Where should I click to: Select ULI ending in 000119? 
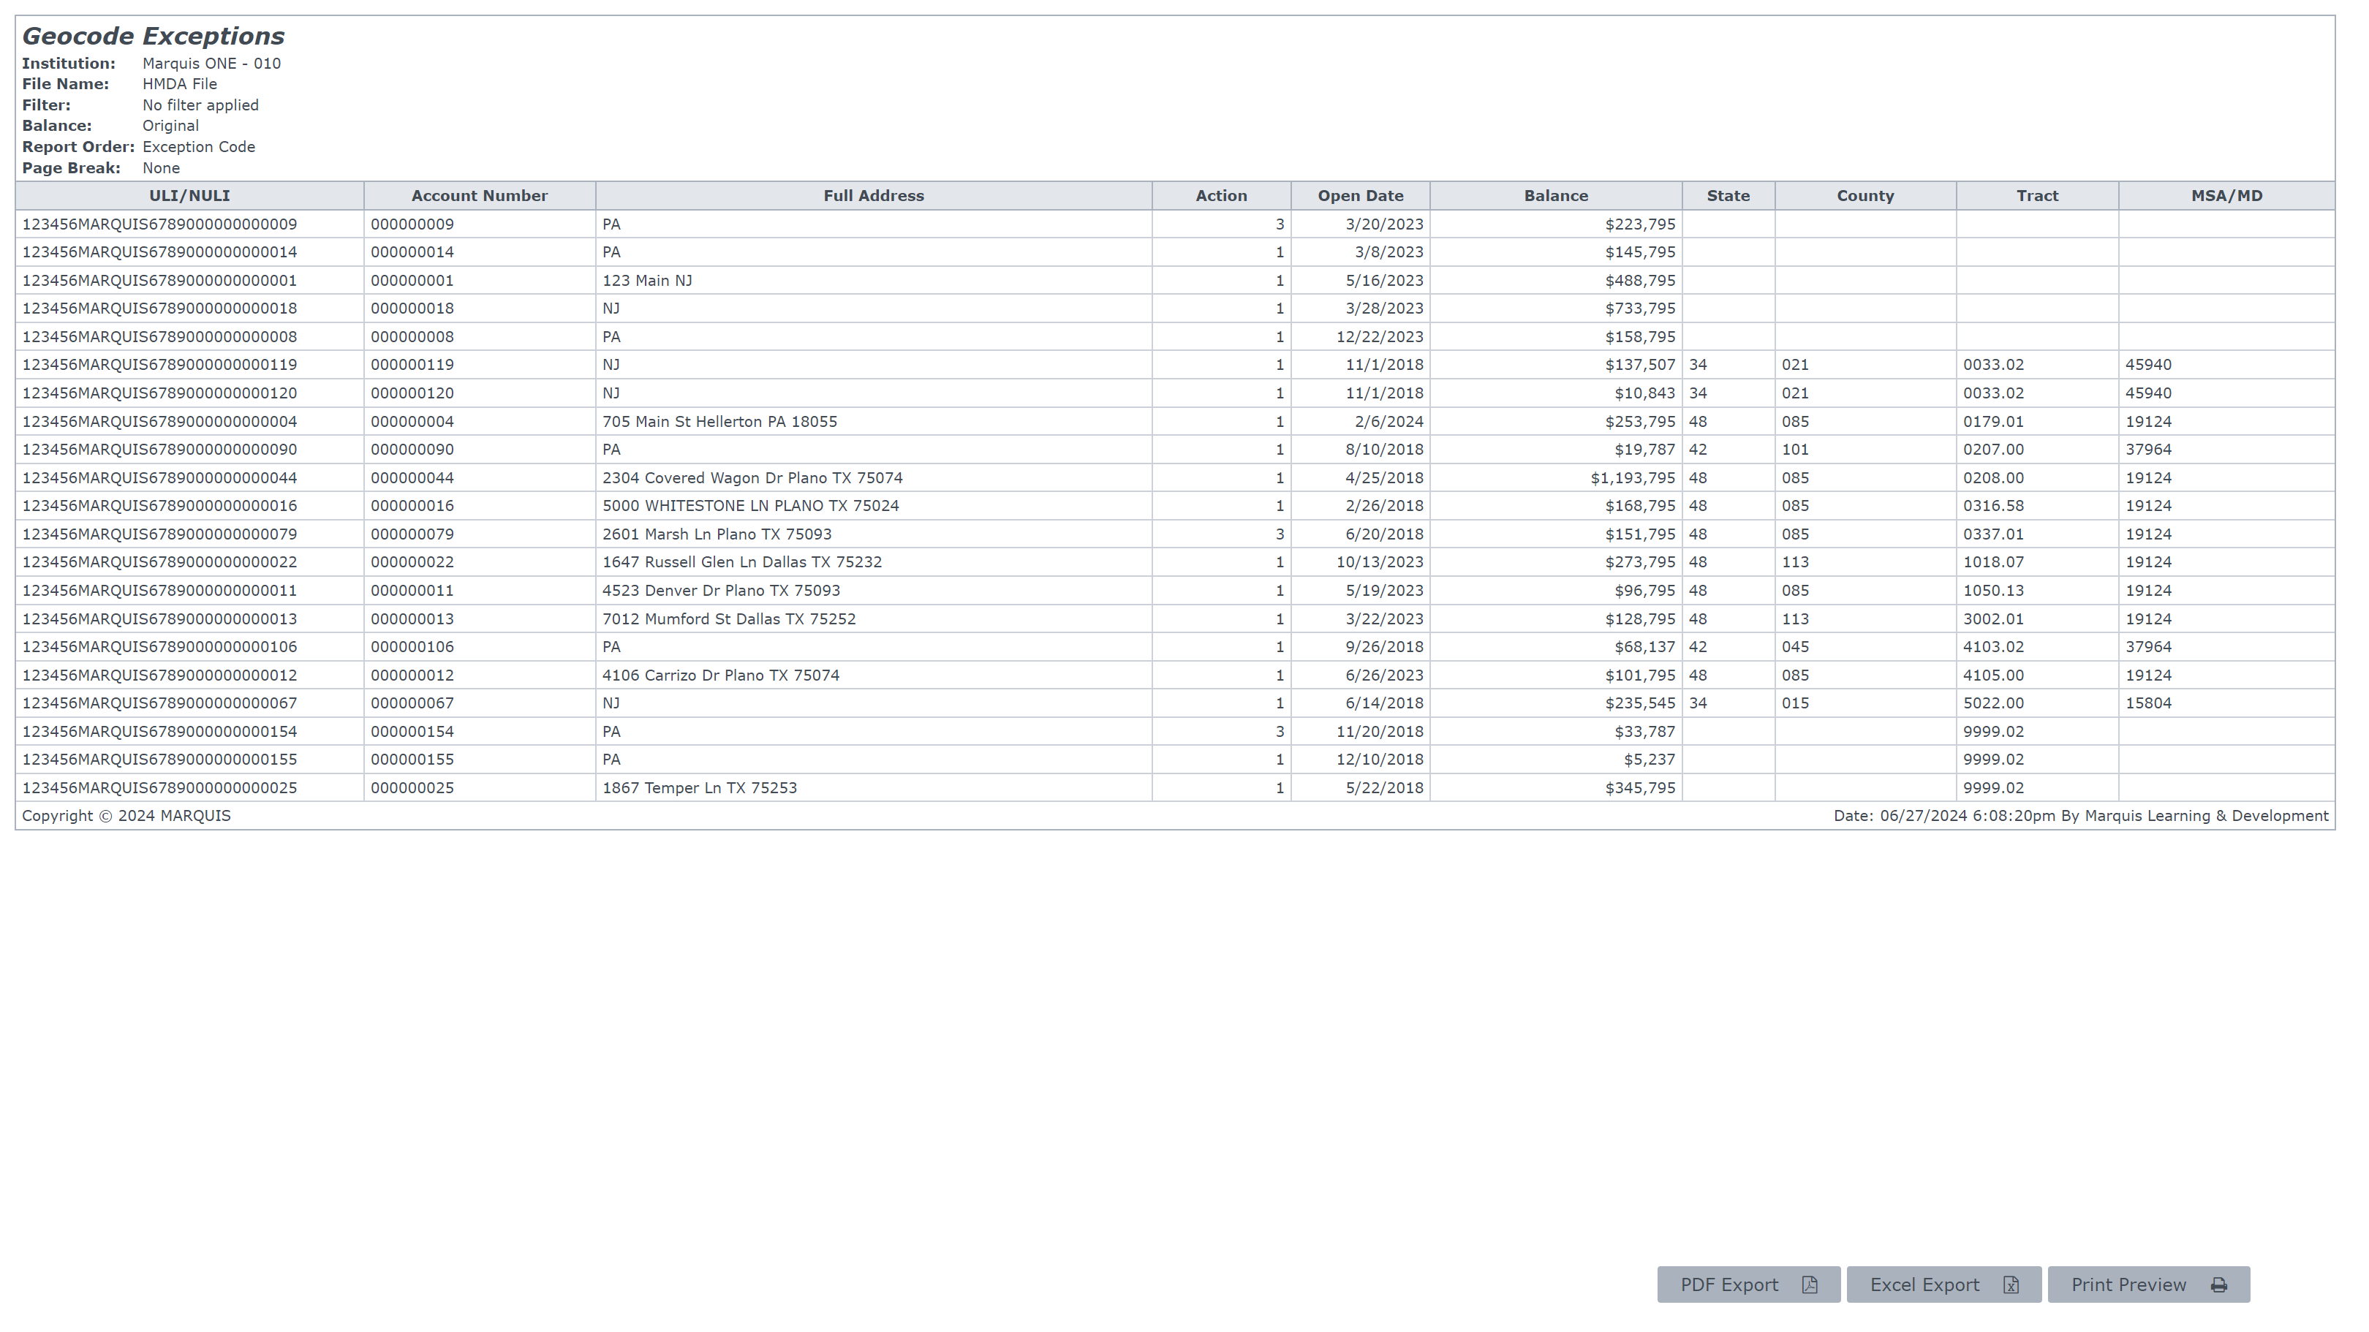159,365
